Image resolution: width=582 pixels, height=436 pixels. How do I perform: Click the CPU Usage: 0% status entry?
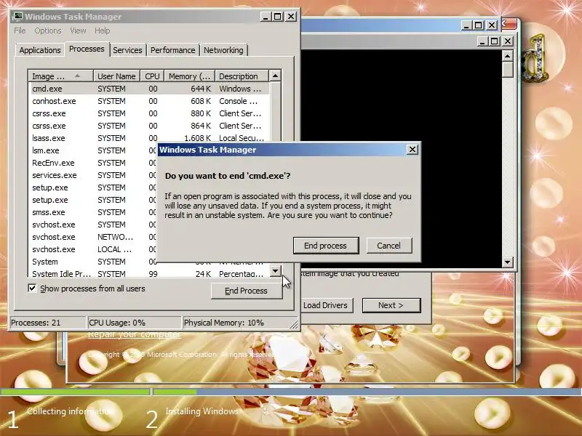coord(135,323)
